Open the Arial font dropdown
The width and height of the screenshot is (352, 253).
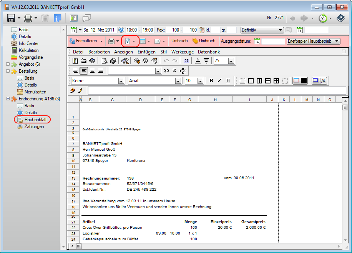[178, 81]
